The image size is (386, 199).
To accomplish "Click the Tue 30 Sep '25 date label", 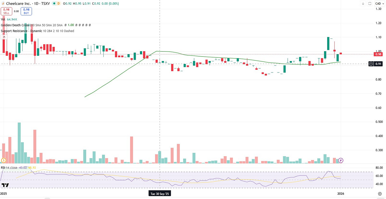I will [160, 194].
